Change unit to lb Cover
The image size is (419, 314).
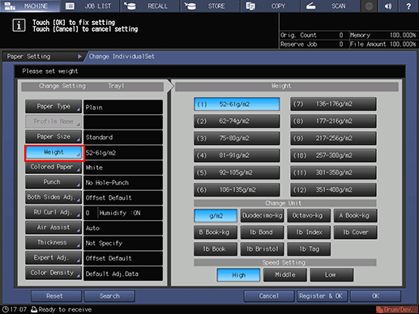coord(355,232)
